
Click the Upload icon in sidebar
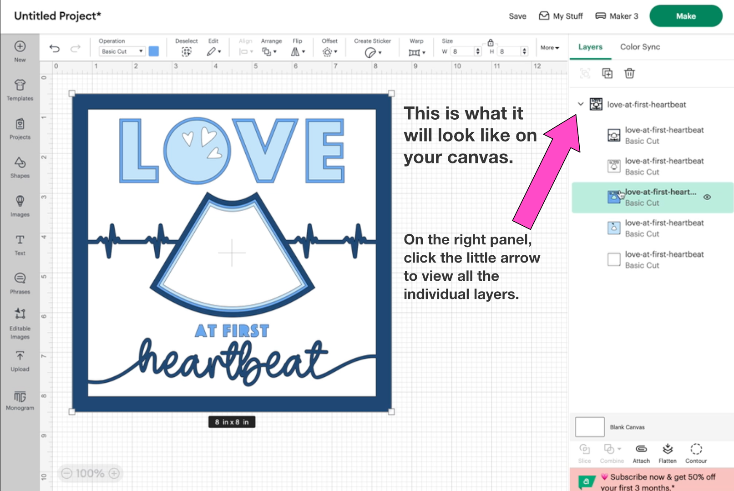[x=20, y=361]
